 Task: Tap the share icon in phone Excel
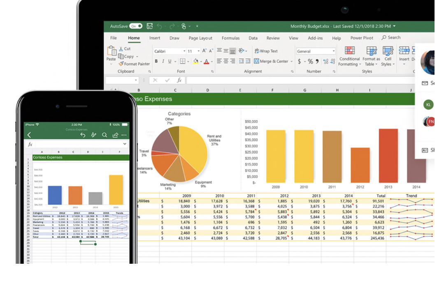click(x=115, y=135)
